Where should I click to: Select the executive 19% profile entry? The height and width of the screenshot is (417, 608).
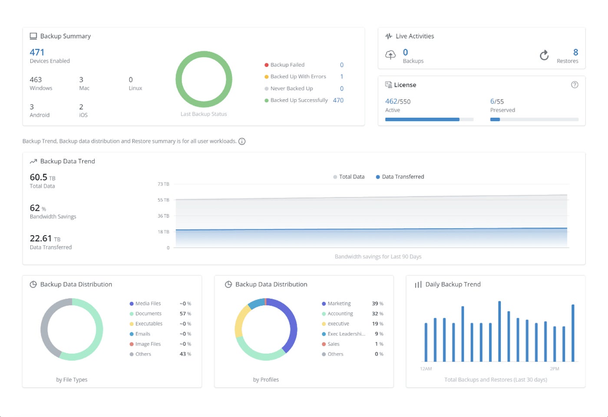coord(353,324)
